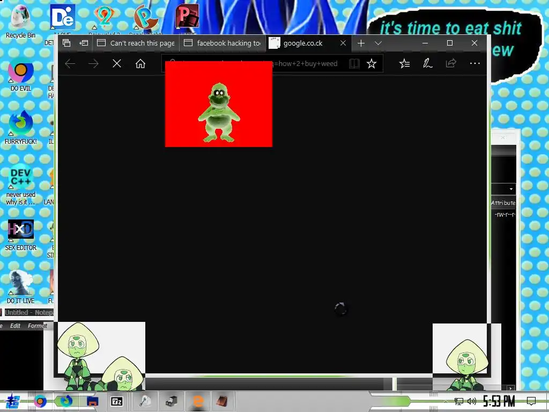Image resolution: width=549 pixels, height=412 pixels.
Task: Open the Bejeweled 2 gem desktop icon
Action: (104, 17)
